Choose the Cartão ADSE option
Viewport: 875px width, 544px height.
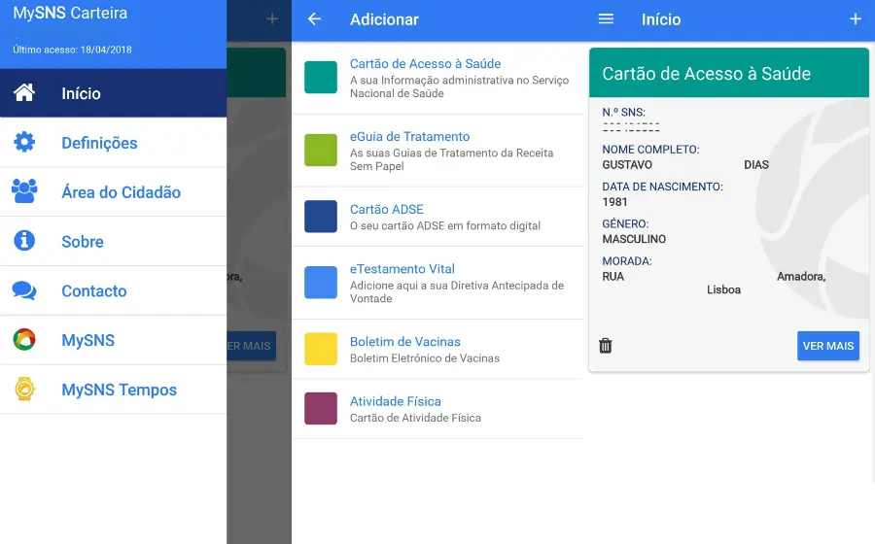coord(387,209)
